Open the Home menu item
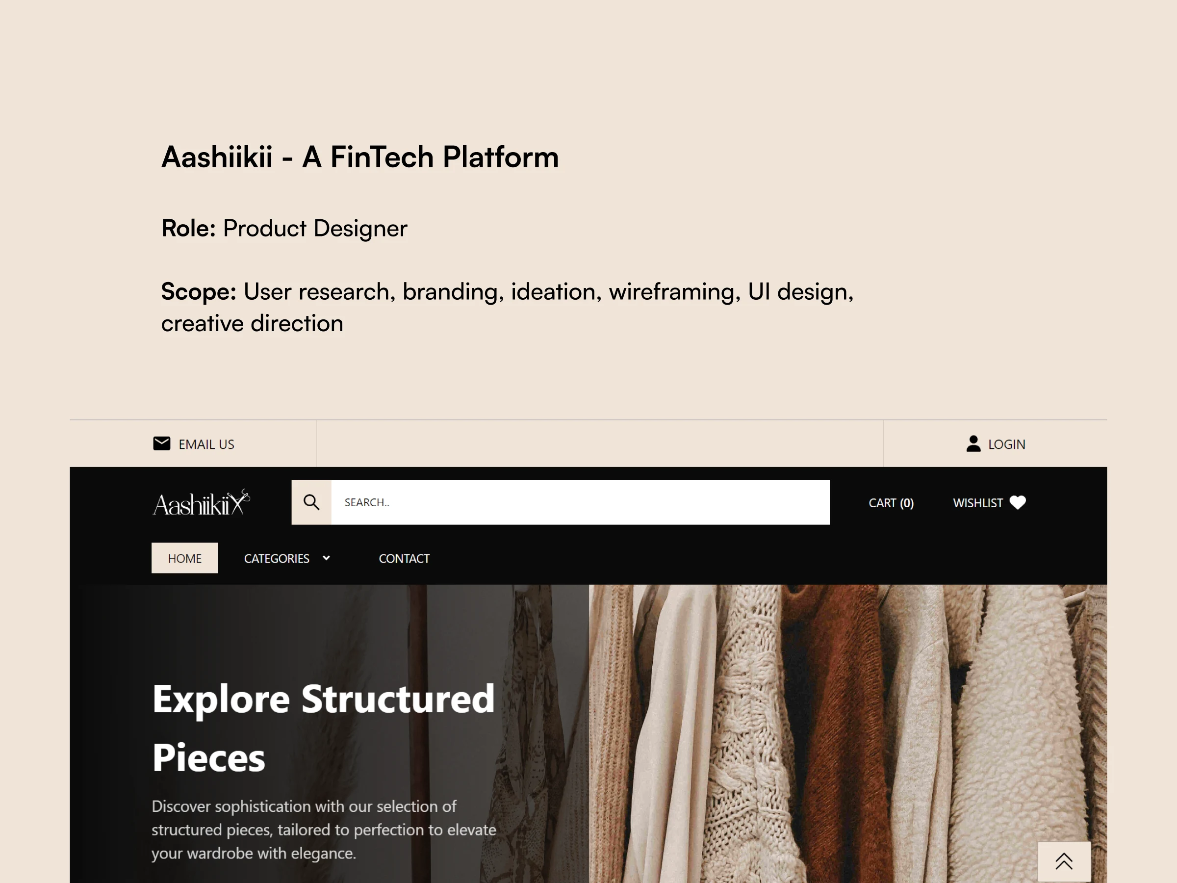 point(184,558)
